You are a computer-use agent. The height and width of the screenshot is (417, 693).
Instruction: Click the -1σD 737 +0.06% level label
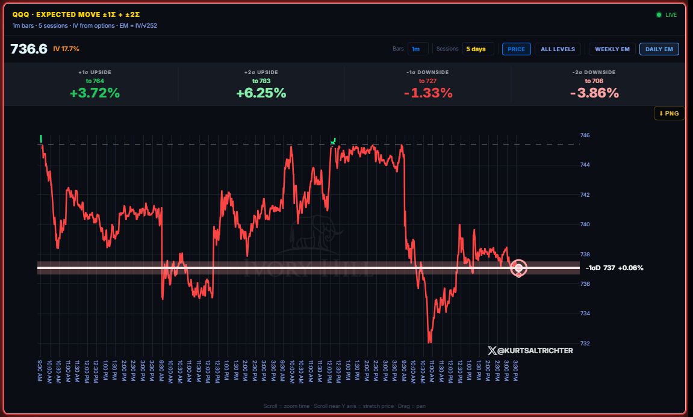(614, 268)
